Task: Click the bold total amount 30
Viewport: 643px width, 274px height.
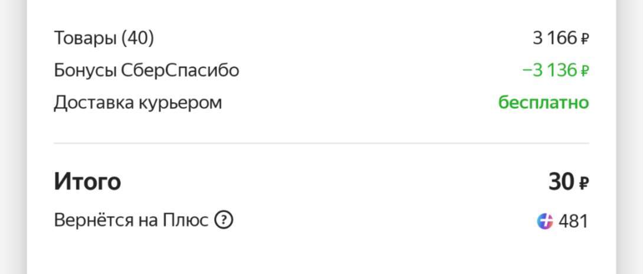Action: (x=561, y=182)
